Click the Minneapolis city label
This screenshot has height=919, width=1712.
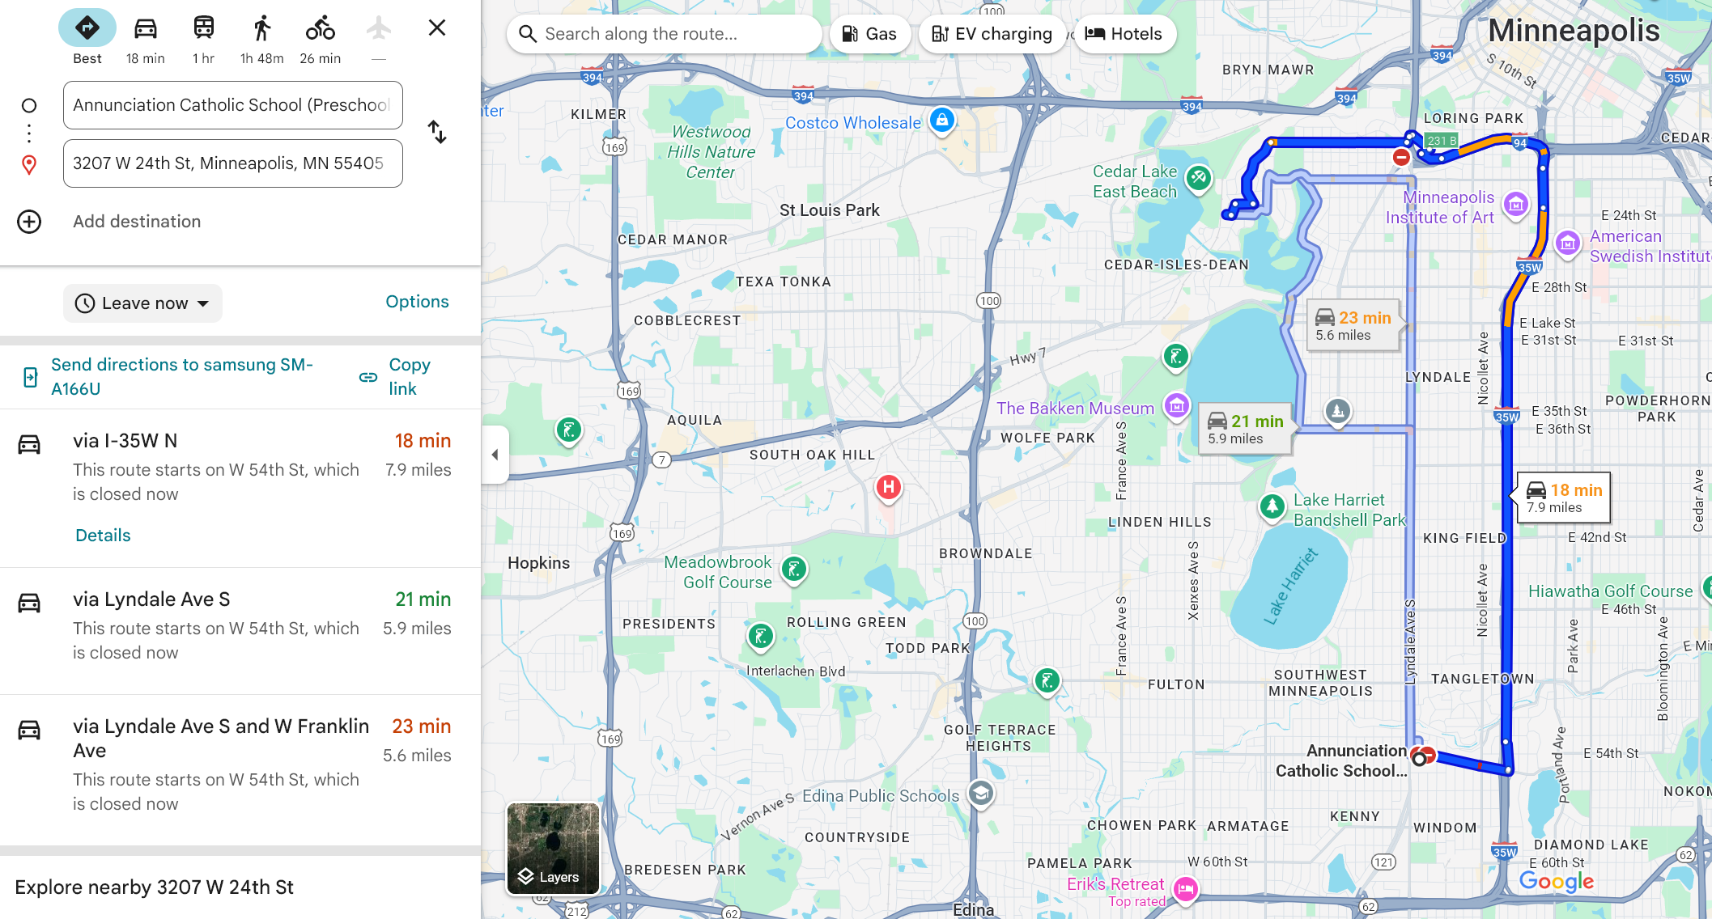click(1574, 31)
